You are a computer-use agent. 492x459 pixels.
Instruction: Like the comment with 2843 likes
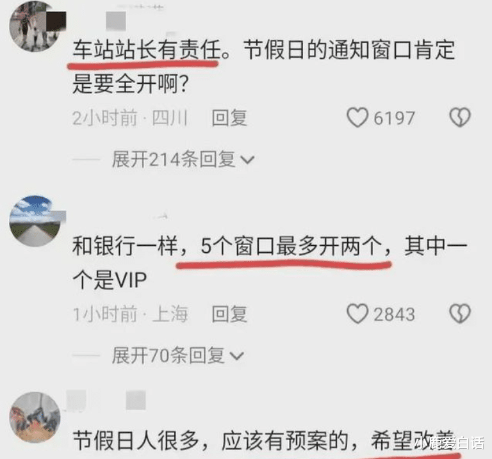click(357, 314)
